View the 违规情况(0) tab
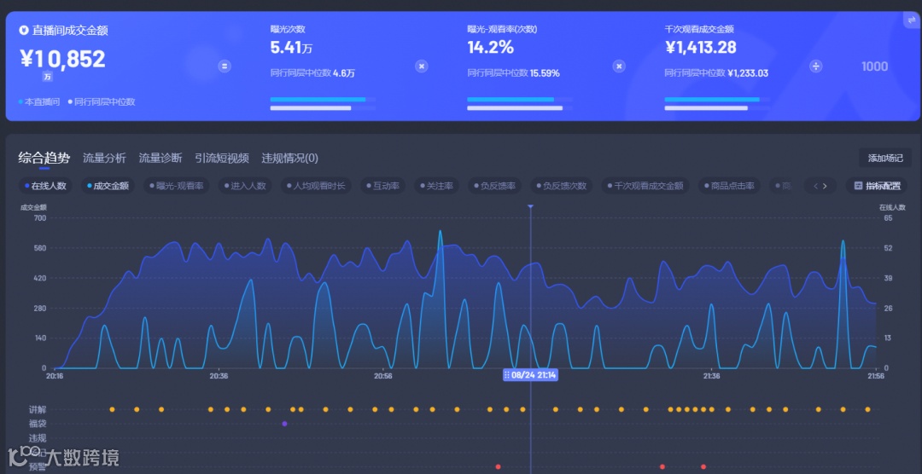Screen dimensions: 922x474 [x=290, y=158]
